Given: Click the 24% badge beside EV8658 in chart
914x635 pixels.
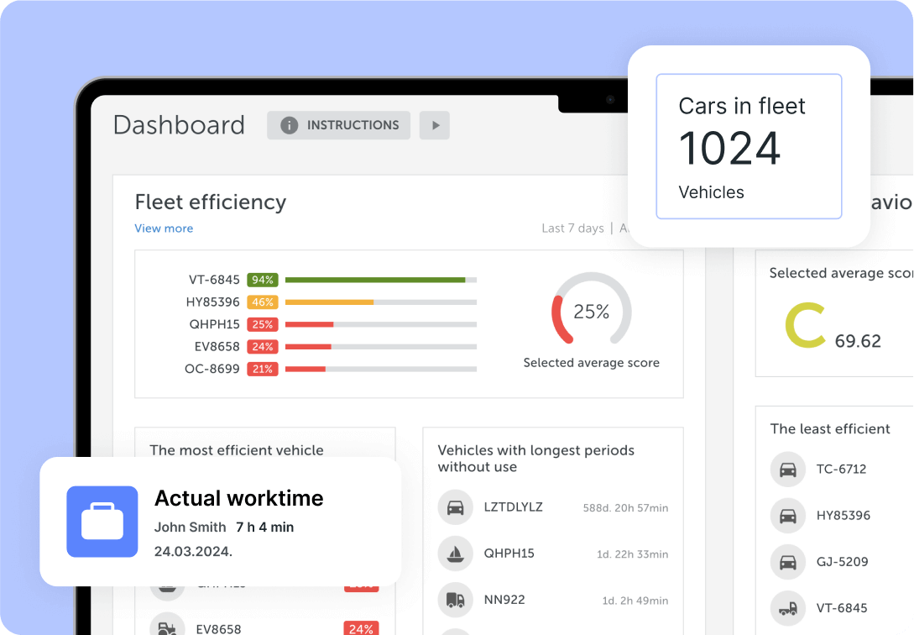Looking at the screenshot, I should click(263, 346).
